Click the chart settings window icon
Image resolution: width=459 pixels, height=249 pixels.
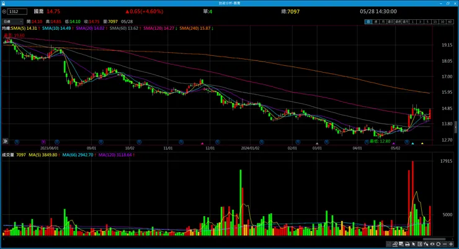click(x=401, y=244)
